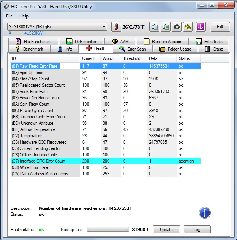Select the (C8) Write Error Rate row

106,167
